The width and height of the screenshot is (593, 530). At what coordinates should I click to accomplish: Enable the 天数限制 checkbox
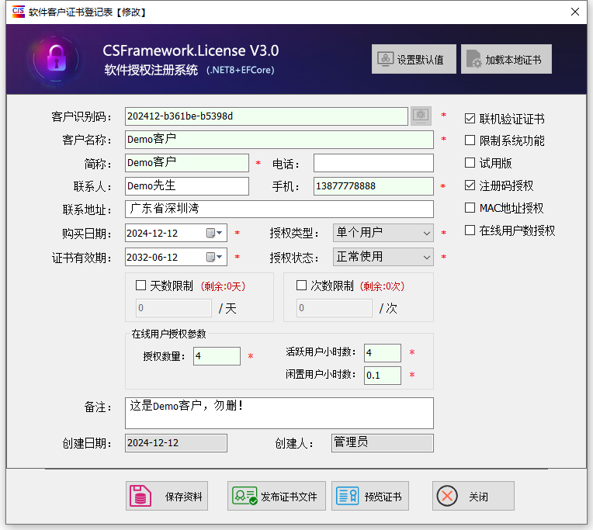[140, 286]
